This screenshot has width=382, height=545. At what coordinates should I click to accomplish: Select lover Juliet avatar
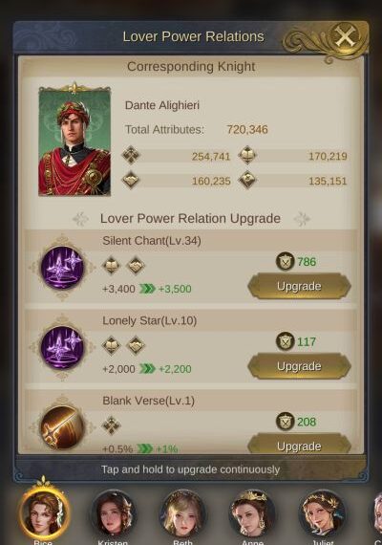coord(322,513)
